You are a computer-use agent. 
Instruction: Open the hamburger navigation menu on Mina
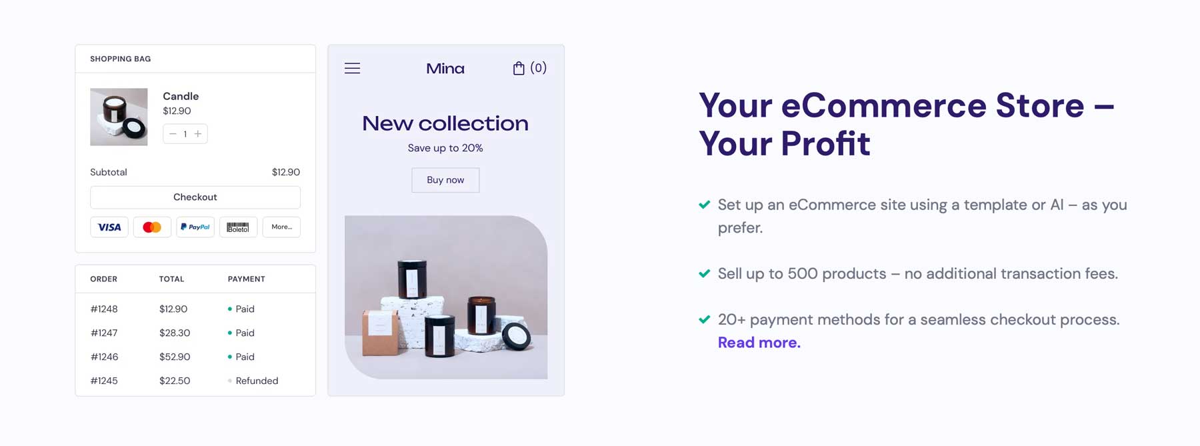(x=352, y=67)
